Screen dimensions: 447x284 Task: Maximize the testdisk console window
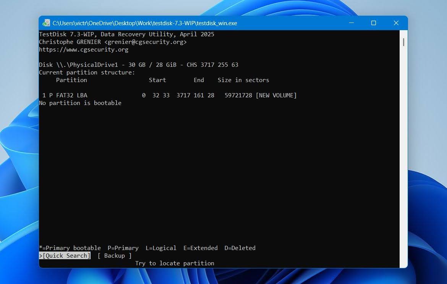(x=373, y=23)
